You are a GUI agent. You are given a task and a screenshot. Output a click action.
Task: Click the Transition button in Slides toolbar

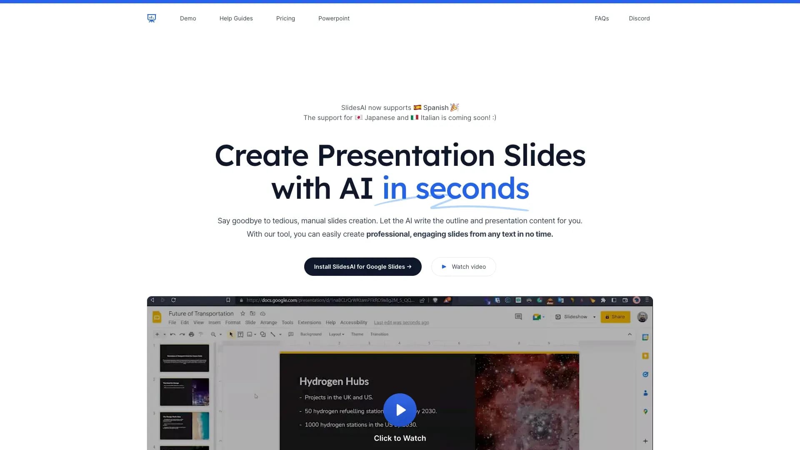tap(379, 334)
